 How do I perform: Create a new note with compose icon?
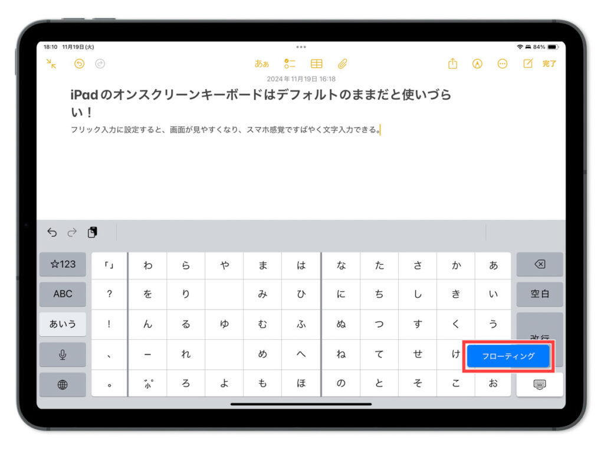[528, 63]
